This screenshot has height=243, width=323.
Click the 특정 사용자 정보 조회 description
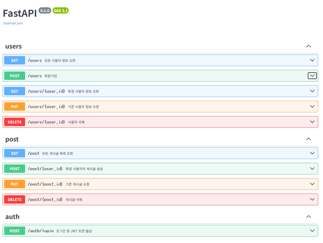pos(83,91)
